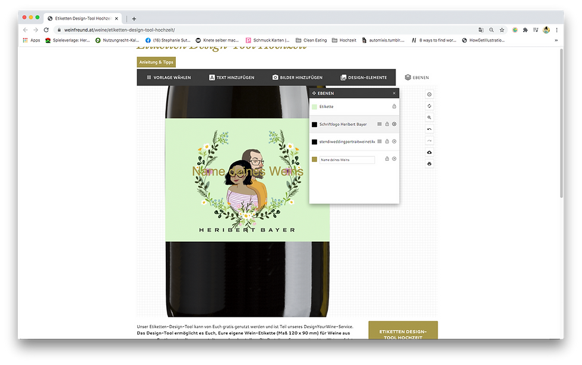
Task: Toggle lock on stendiweddingportrait layer
Action: click(x=387, y=141)
